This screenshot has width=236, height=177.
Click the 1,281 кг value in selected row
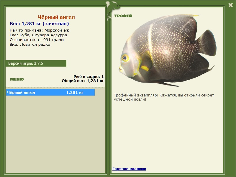point(75,92)
